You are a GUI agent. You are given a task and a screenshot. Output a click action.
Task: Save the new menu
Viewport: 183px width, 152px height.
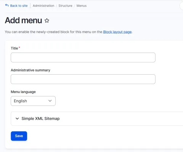[x=19, y=136]
